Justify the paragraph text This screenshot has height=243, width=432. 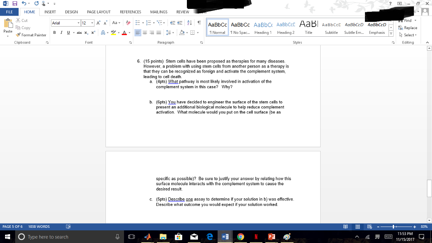click(x=158, y=32)
